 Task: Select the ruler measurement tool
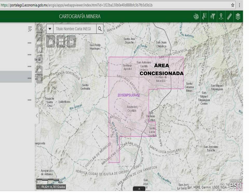pyautogui.click(x=229, y=17)
